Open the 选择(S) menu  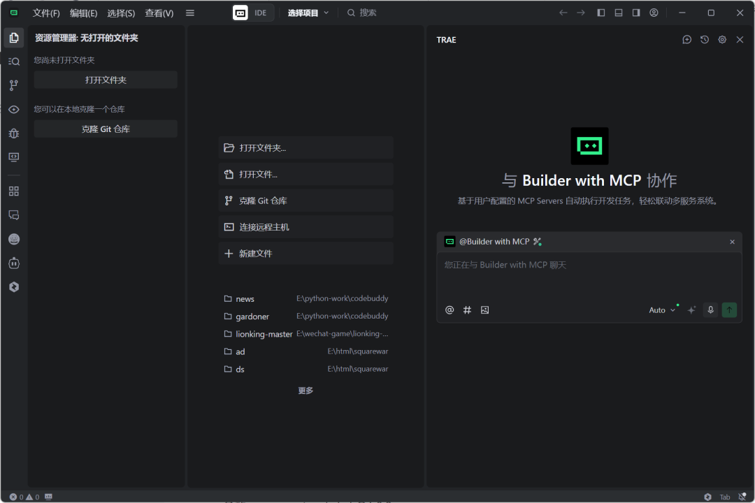click(x=121, y=13)
